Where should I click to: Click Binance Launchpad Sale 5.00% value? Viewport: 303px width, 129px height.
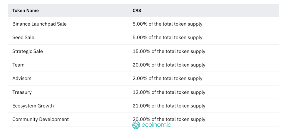click(167, 24)
